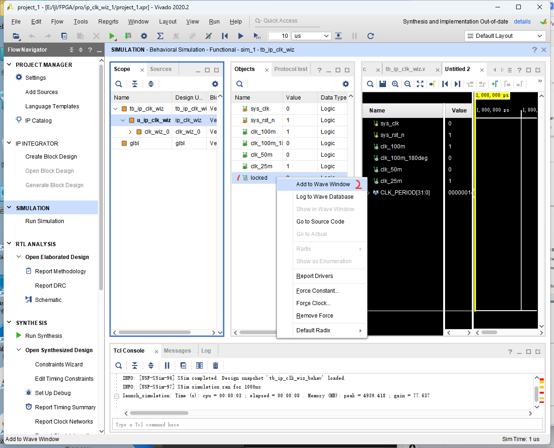This screenshot has height=448, width=554.
Task: Switch to Protocol Inst tab
Action: pyautogui.click(x=291, y=69)
